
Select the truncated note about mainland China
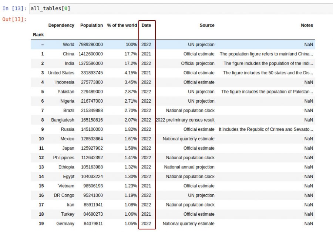pyautogui.click(x=266, y=54)
